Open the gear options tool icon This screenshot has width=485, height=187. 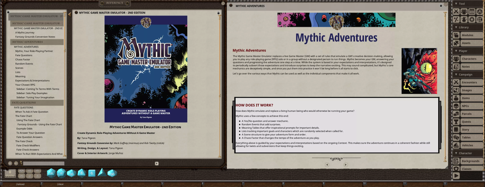click(x=472, y=19)
